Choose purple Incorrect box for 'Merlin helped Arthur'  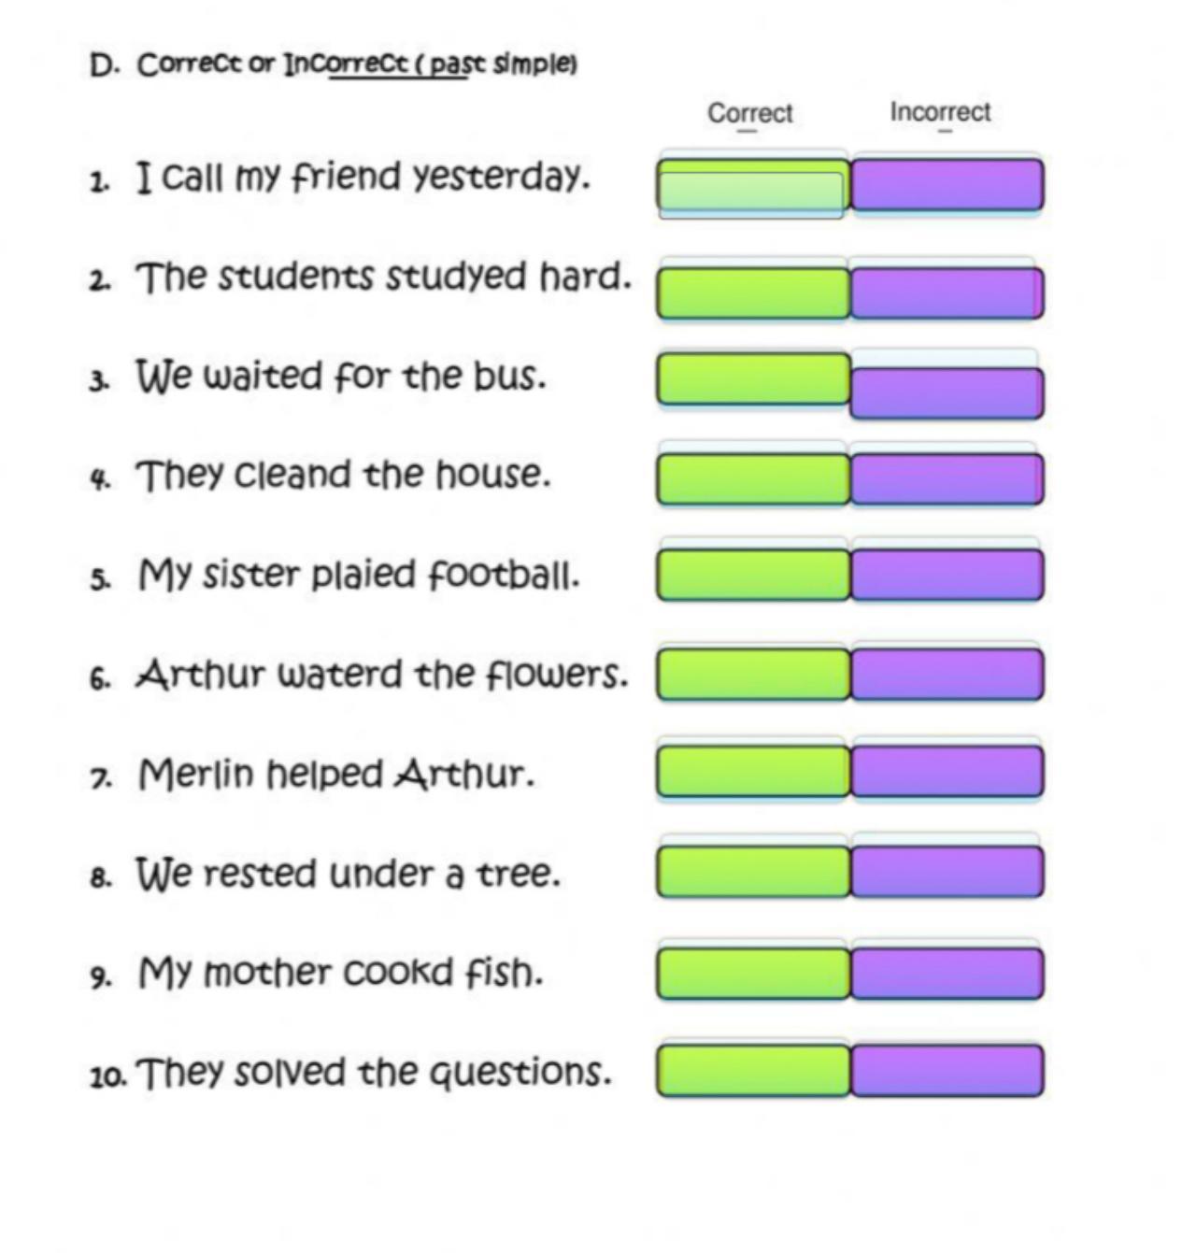tap(947, 772)
